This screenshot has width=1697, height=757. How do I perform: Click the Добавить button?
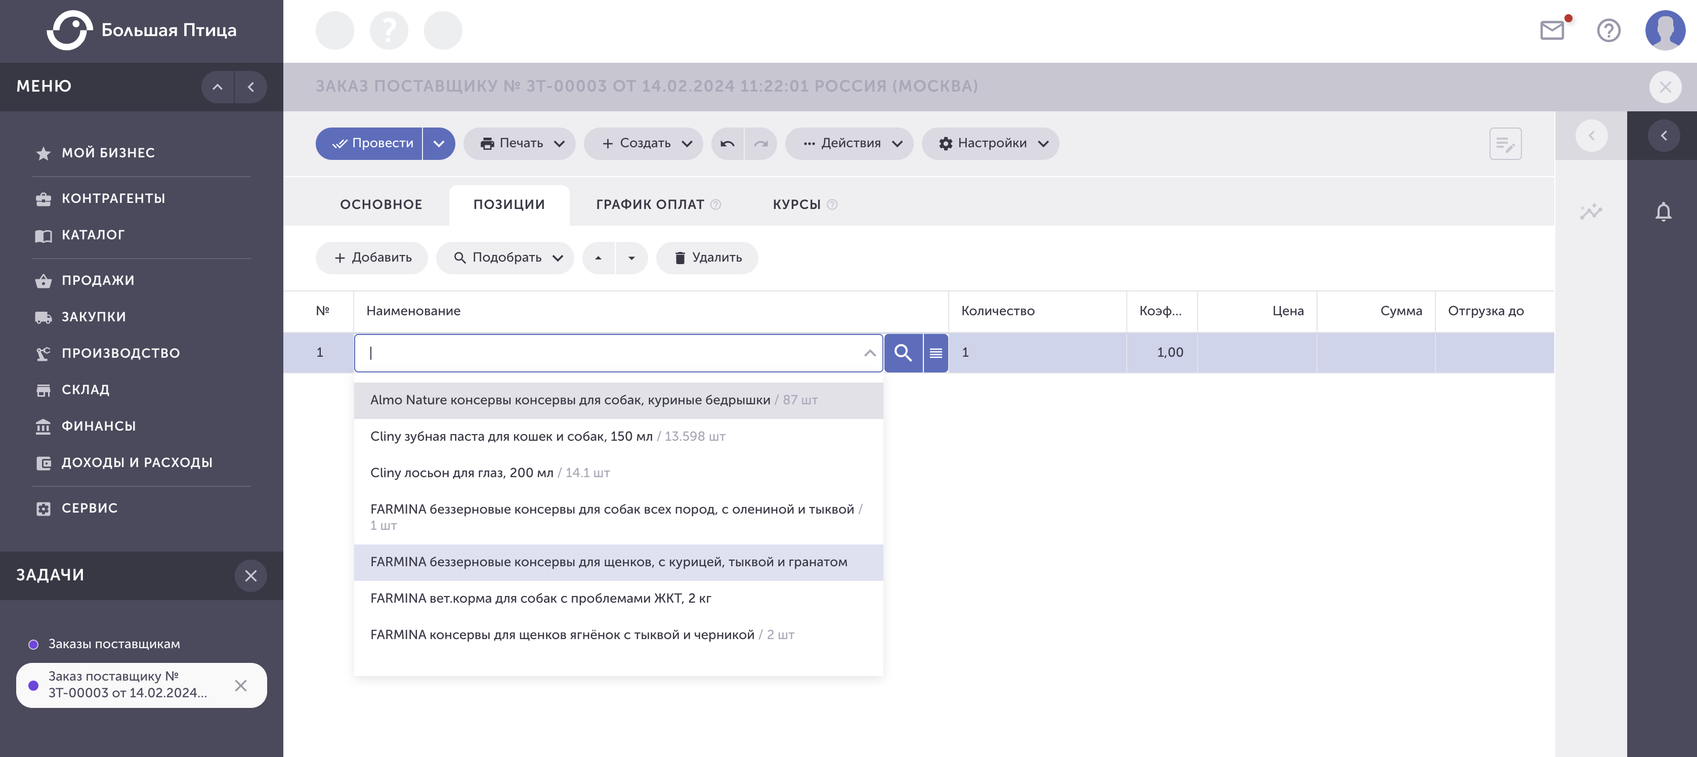pos(371,258)
